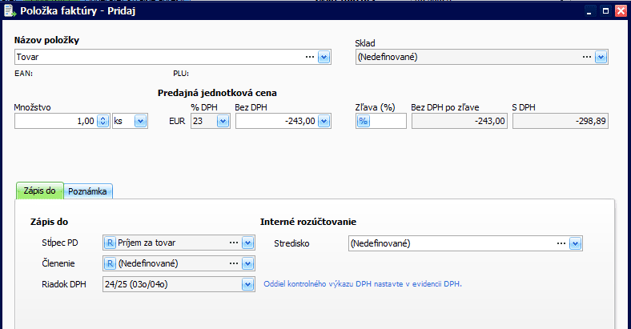Expand the Riadok DPH dropdown

(248, 283)
